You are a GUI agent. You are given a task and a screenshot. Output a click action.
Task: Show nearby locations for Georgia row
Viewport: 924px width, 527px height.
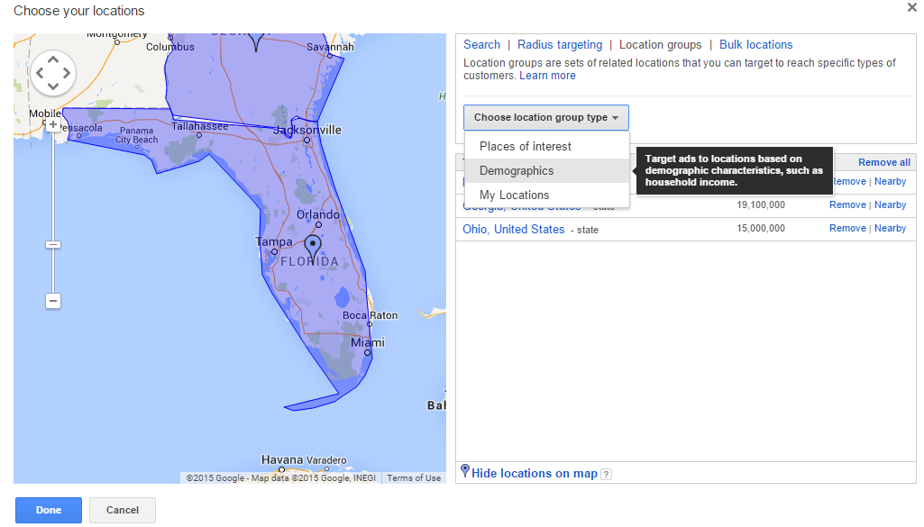890,204
